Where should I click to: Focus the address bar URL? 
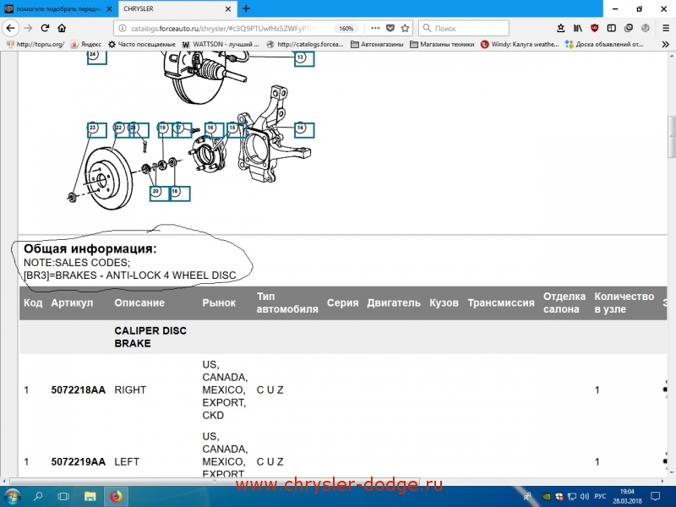pyautogui.click(x=223, y=29)
